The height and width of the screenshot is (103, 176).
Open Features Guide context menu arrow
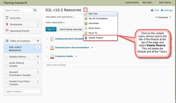pyautogui.click(x=76, y=56)
